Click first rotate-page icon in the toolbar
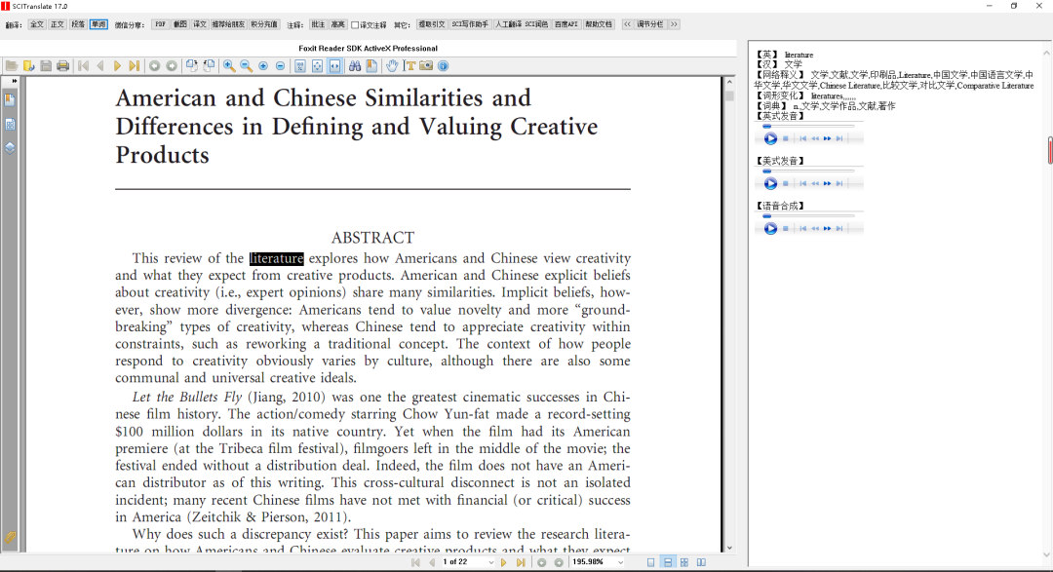 coord(192,66)
